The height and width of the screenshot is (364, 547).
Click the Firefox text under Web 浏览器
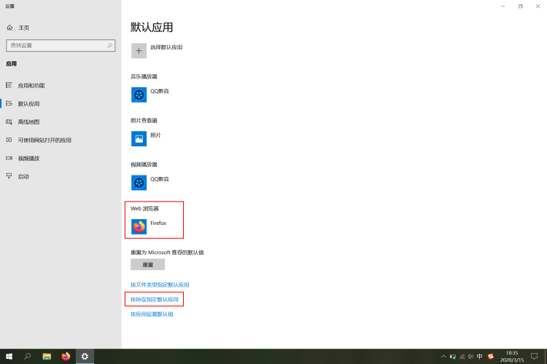click(158, 223)
